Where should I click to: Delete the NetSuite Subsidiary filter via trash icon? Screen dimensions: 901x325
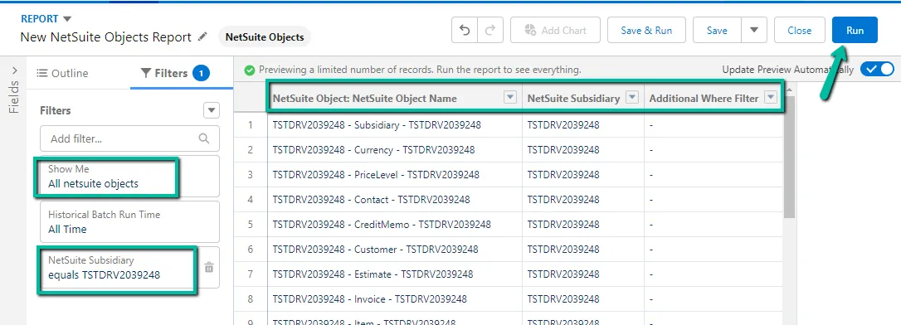pyautogui.click(x=209, y=267)
